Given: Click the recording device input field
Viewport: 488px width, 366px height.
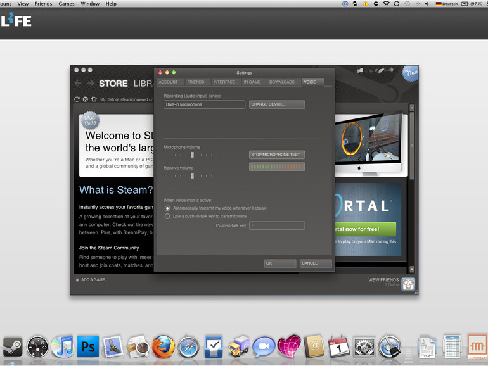Looking at the screenshot, I should tap(205, 104).
